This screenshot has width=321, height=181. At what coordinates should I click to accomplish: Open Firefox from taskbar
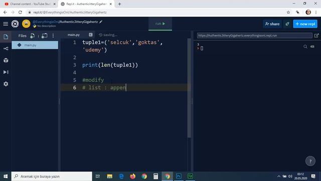point(133,176)
